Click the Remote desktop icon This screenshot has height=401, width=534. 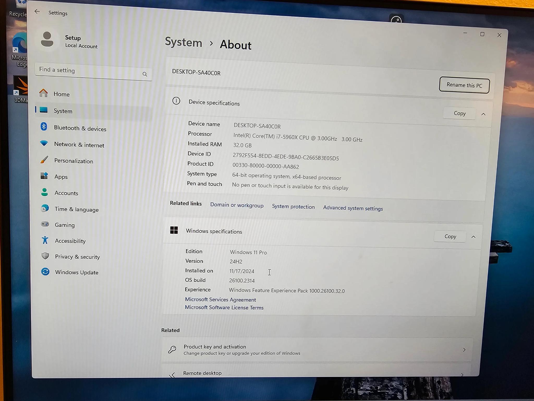pyautogui.click(x=172, y=375)
